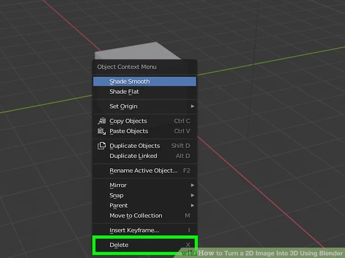Screen dimensions: 345x258
Task: Open the Snap submenu arrow
Action: point(192,195)
